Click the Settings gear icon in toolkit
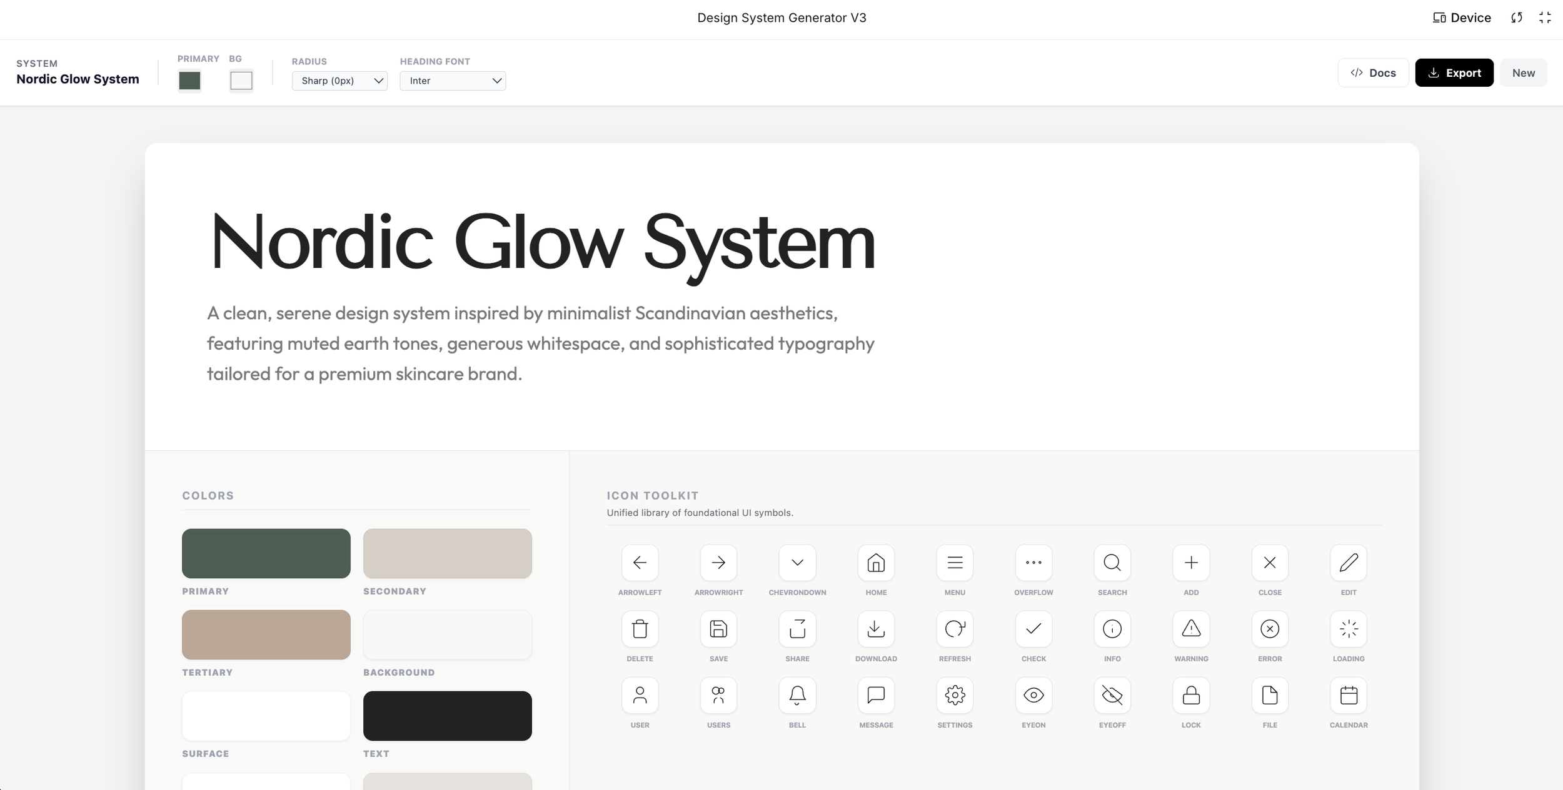This screenshot has width=1563, height=790. pyautogui.click(x=955, y=695)
